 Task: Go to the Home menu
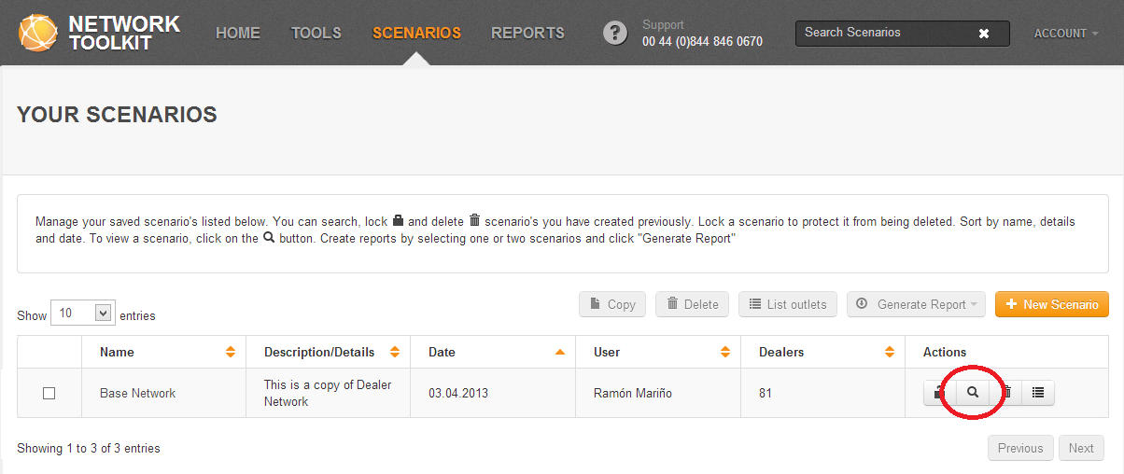coord(238,34)
